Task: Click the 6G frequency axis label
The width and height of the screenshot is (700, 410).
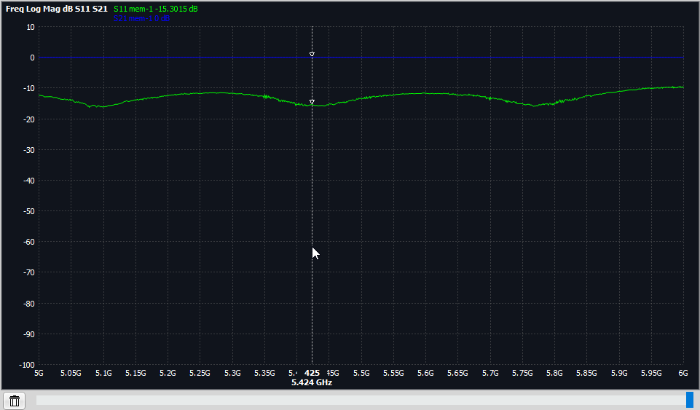Action: point(683,373)
